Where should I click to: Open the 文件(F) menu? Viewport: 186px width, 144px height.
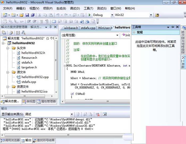[8, 8]
